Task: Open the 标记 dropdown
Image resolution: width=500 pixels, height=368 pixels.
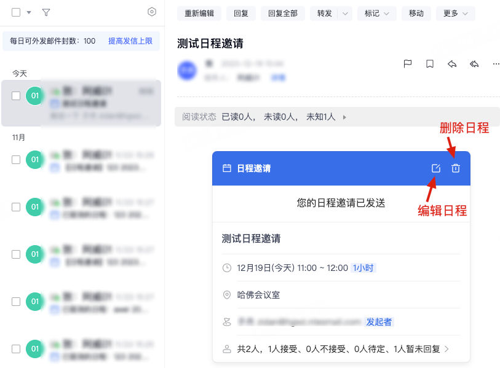Action: tap(376, 14)
